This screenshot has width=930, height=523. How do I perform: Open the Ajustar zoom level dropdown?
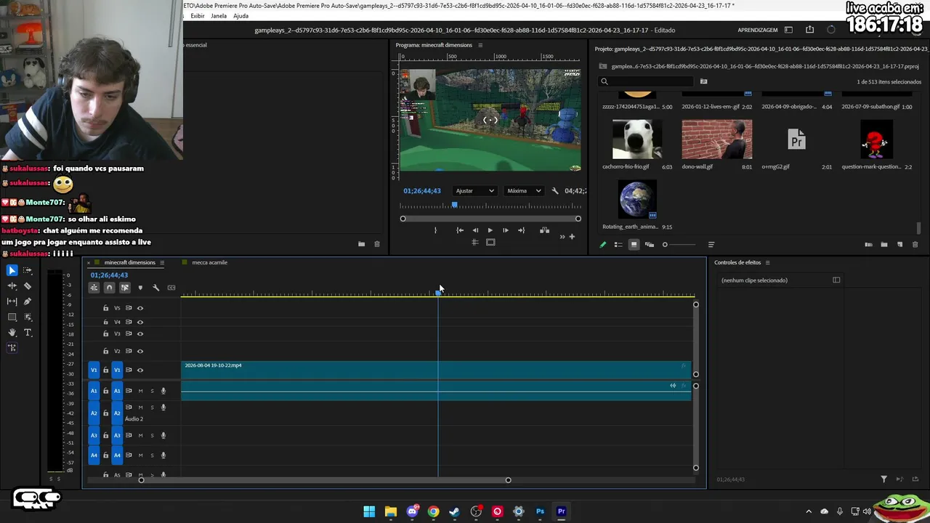click(474, 191)
